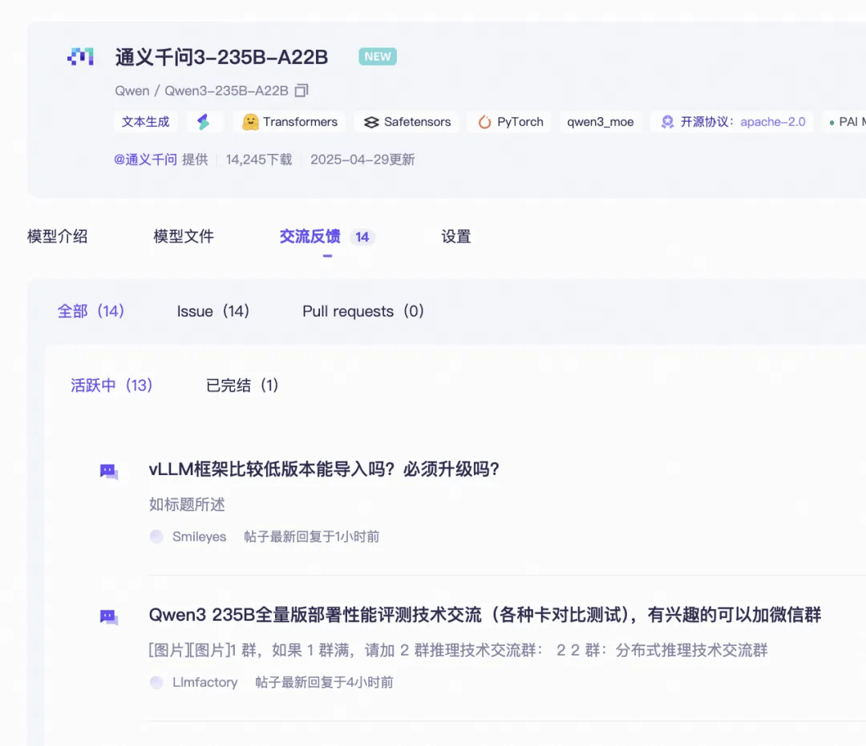Open the 设置 tab
The image size is (866, 746).
[x=456, y=236]
